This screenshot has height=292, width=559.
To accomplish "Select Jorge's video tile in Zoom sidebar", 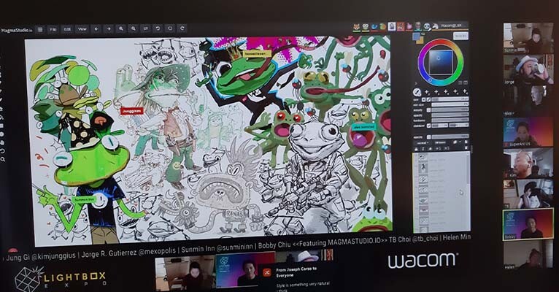I will [x=528, y=70].
